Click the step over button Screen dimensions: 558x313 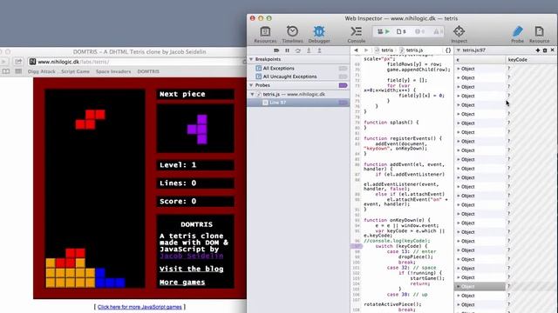(298, 50)
